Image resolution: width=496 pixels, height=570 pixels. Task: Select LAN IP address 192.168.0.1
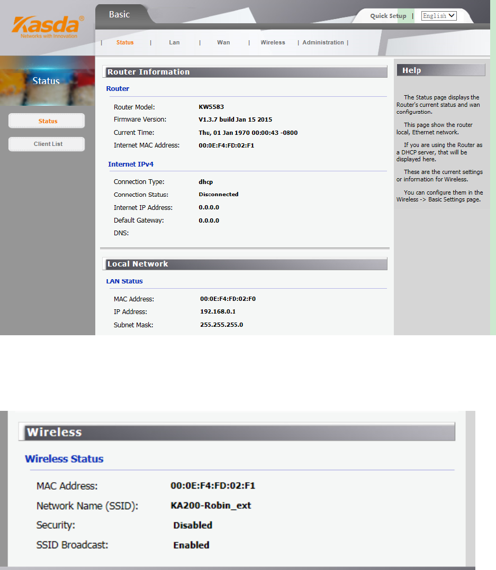[x=218, y=311]
